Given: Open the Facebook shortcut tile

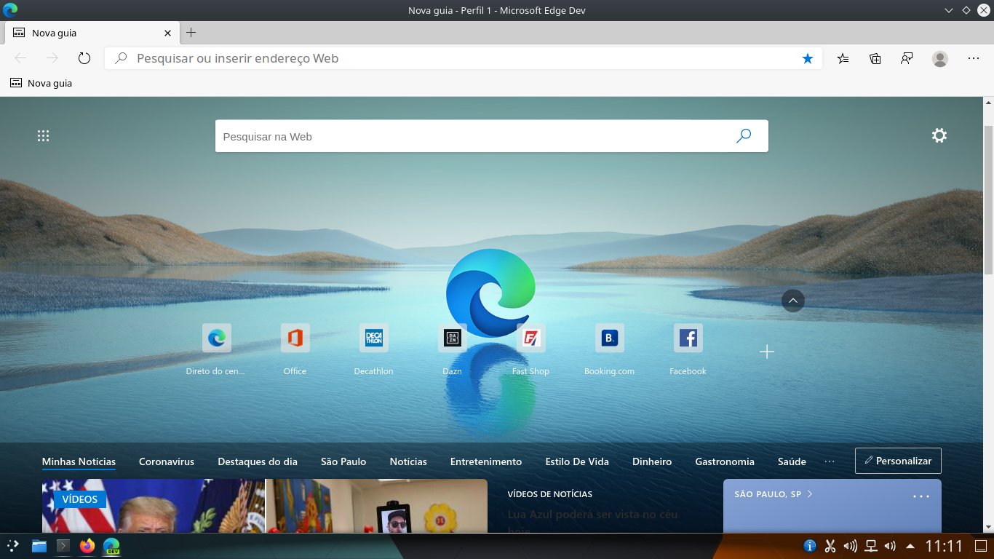Looking at the screenshot, I should click(x=688, y=338).
